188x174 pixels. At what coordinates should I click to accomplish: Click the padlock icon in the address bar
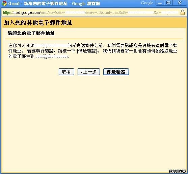pos(183,13)
